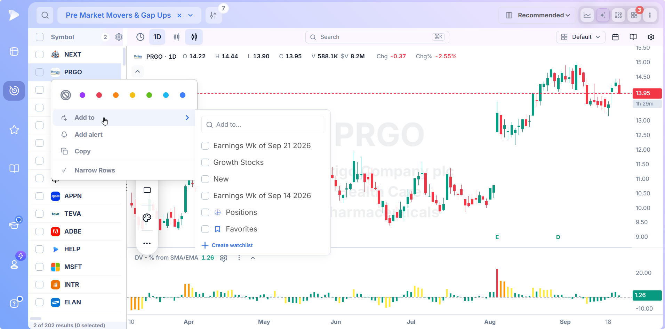Open chart settings gear at top right
The height and width of the screenshot is (329, 665).
(x=651, y=37)
